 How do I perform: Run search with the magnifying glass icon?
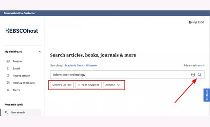(199, 75)
